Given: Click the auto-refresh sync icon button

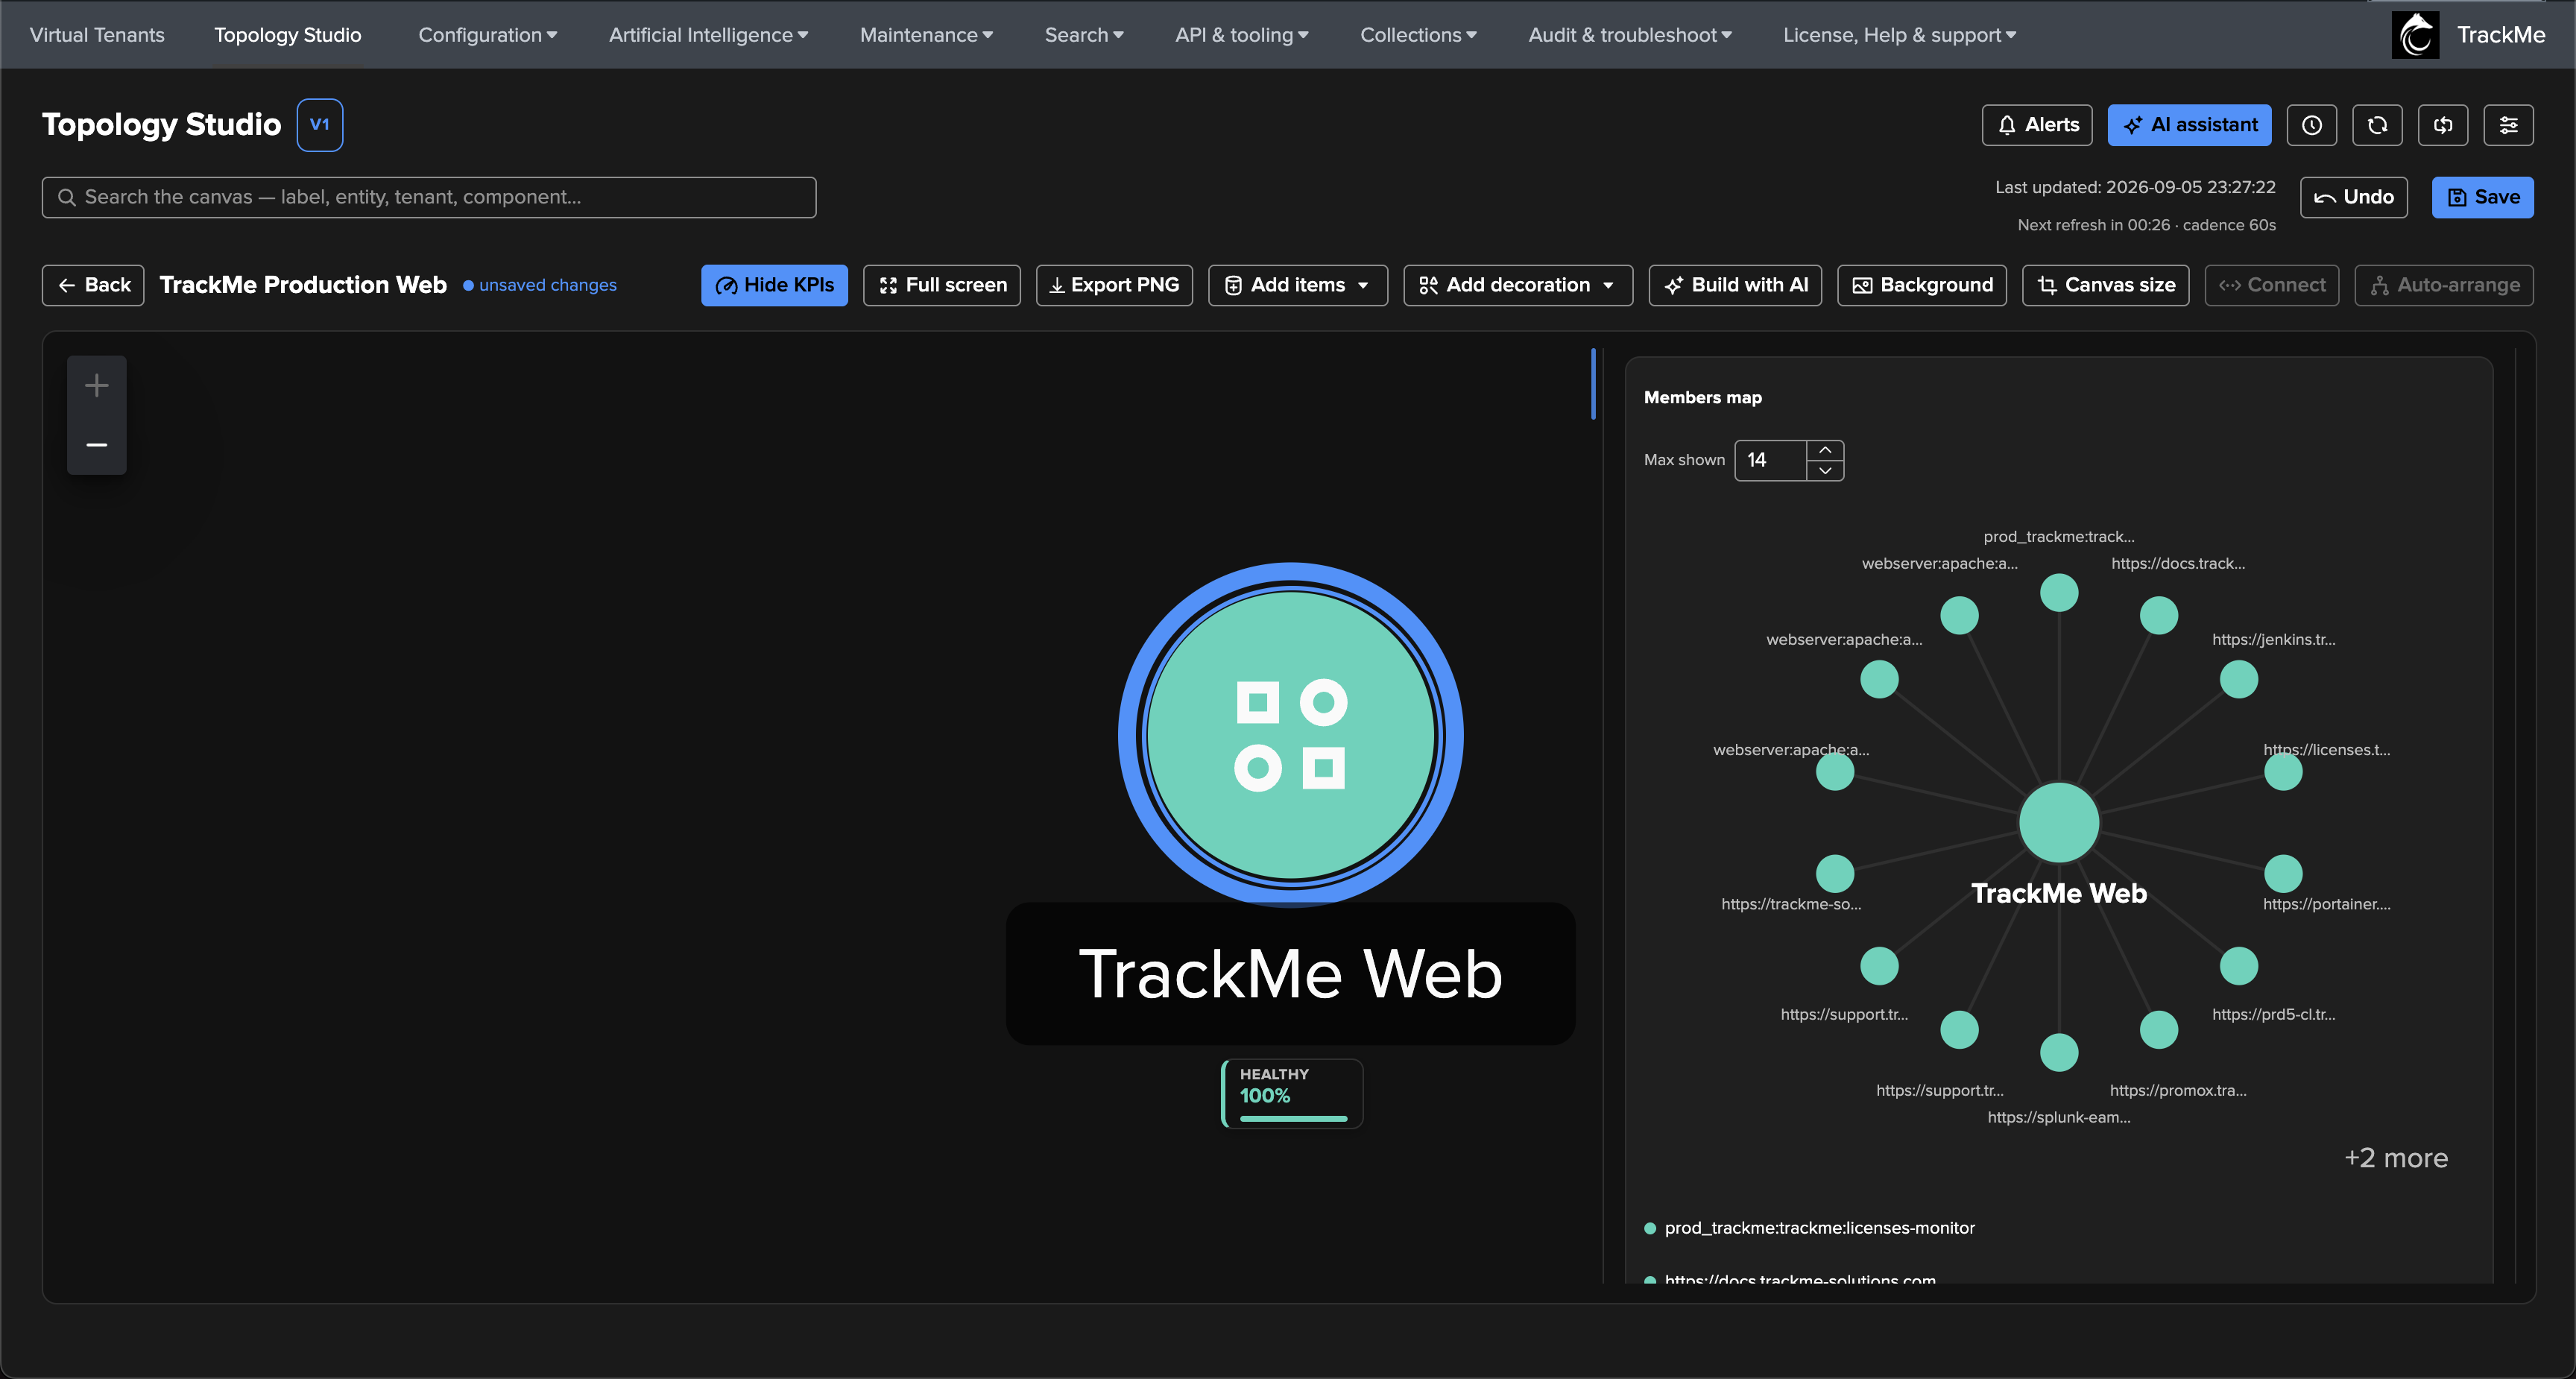Looking at the screenshot, I should tap(2443, 125).
